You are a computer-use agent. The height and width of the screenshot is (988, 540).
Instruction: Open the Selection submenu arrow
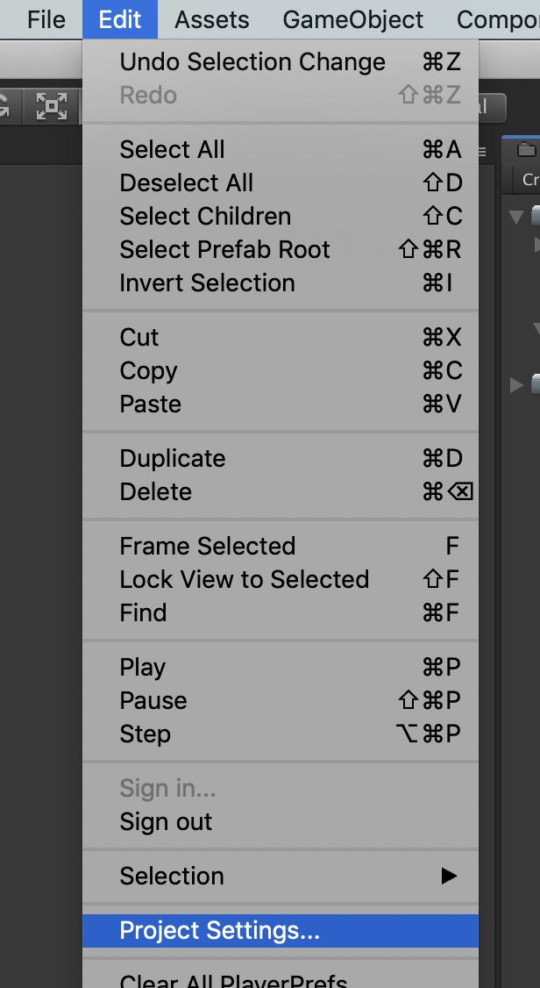(x=449, y=876)
